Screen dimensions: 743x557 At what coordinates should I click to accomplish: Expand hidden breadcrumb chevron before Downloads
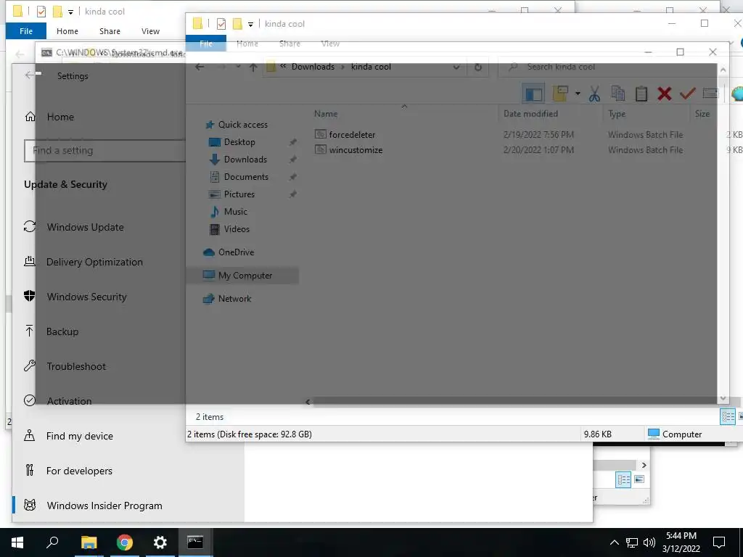283,66
